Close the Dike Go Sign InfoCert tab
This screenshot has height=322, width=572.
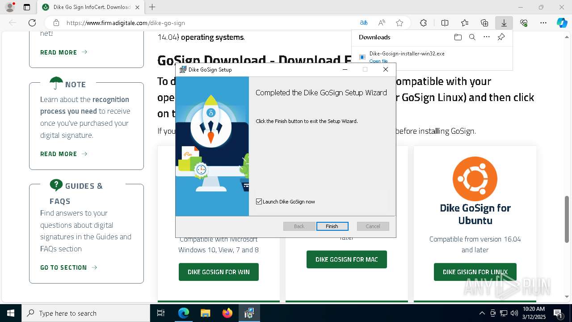pyautogui.click(x=137, y=7)
